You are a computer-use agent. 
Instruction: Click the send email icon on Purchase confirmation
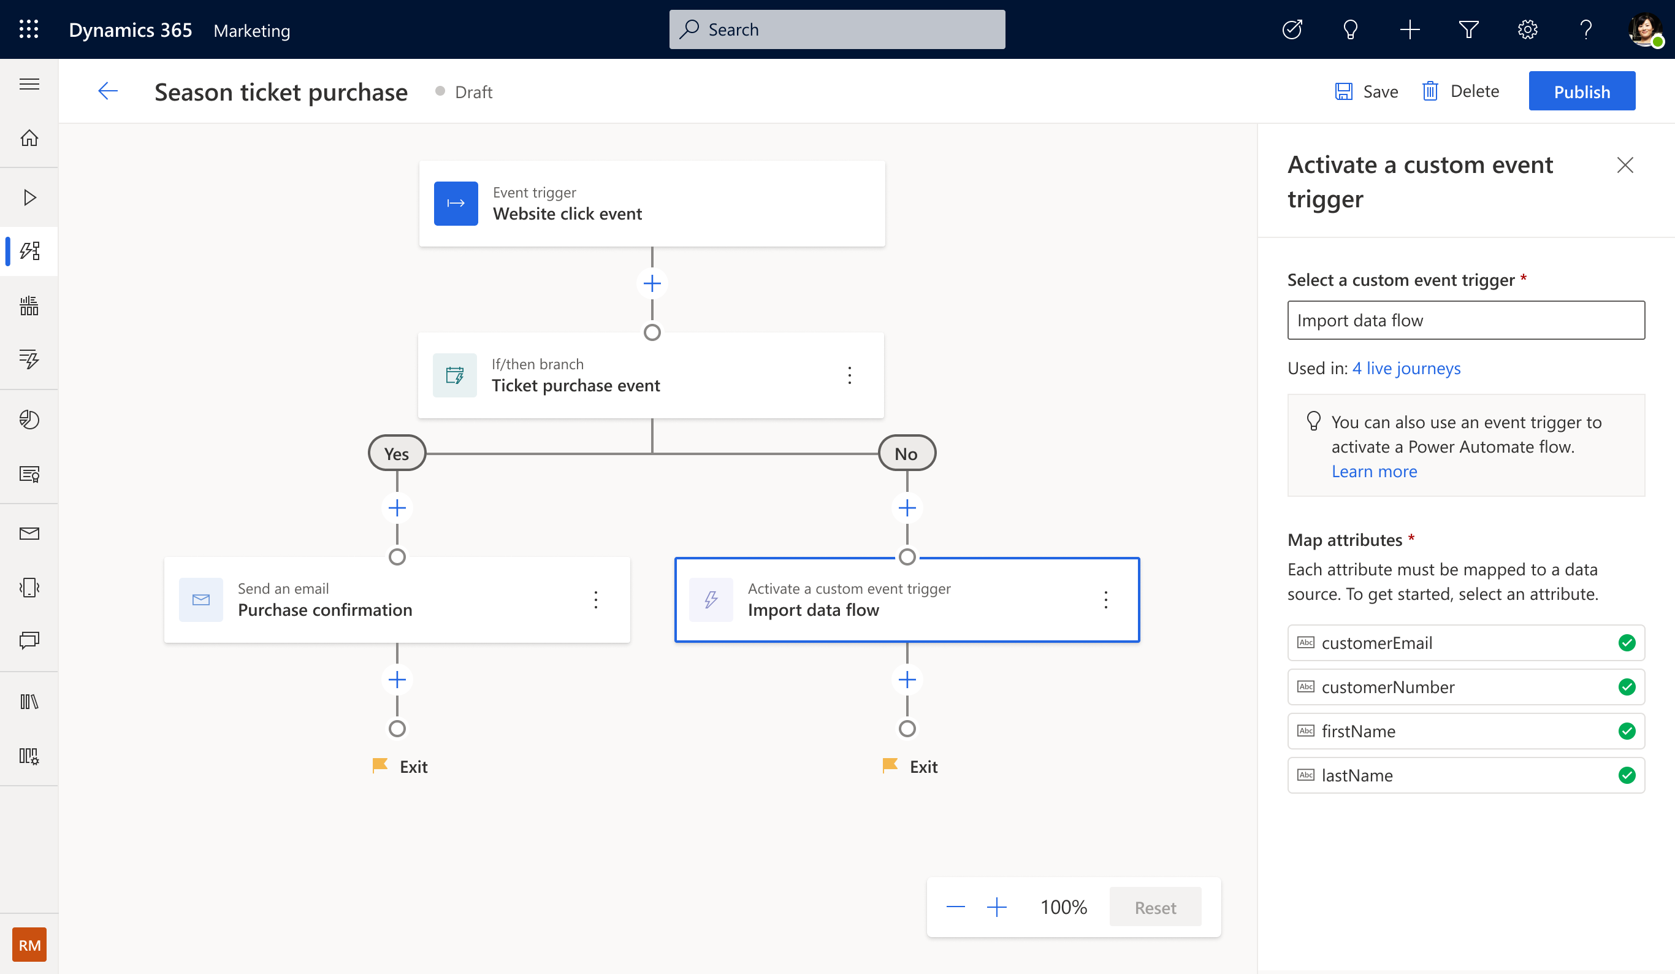202,599
